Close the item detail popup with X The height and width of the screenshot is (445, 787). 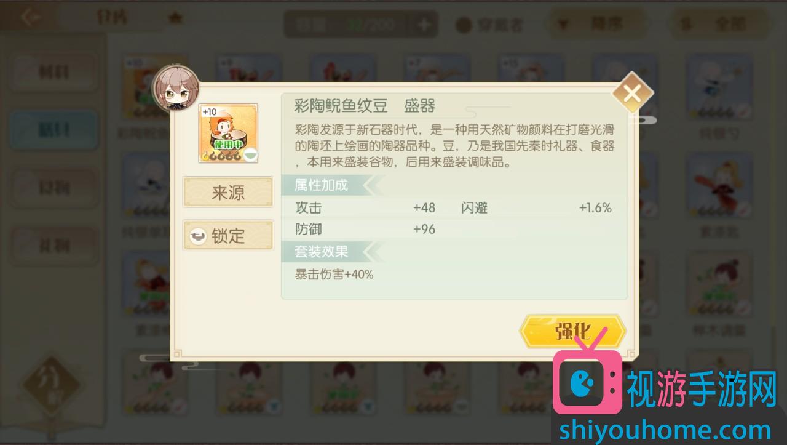pos(632,94)
